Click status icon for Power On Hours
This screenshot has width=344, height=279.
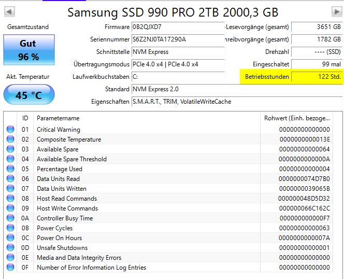10,238
